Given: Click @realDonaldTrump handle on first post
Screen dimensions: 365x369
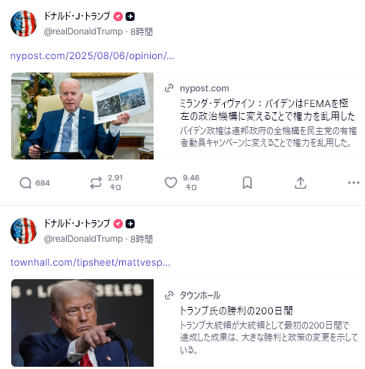Looking at the screenshot, I should click(x=83, y=31).
